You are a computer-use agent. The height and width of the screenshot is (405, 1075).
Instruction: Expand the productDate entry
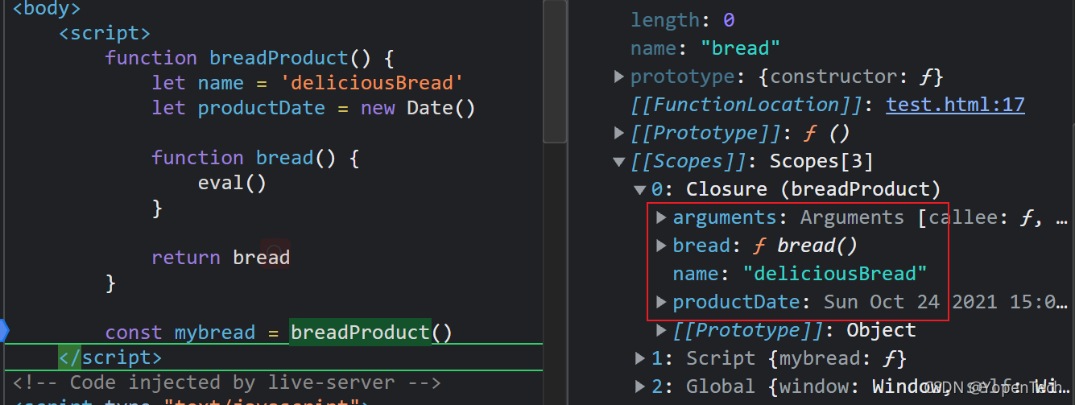(x=661, y=302)
